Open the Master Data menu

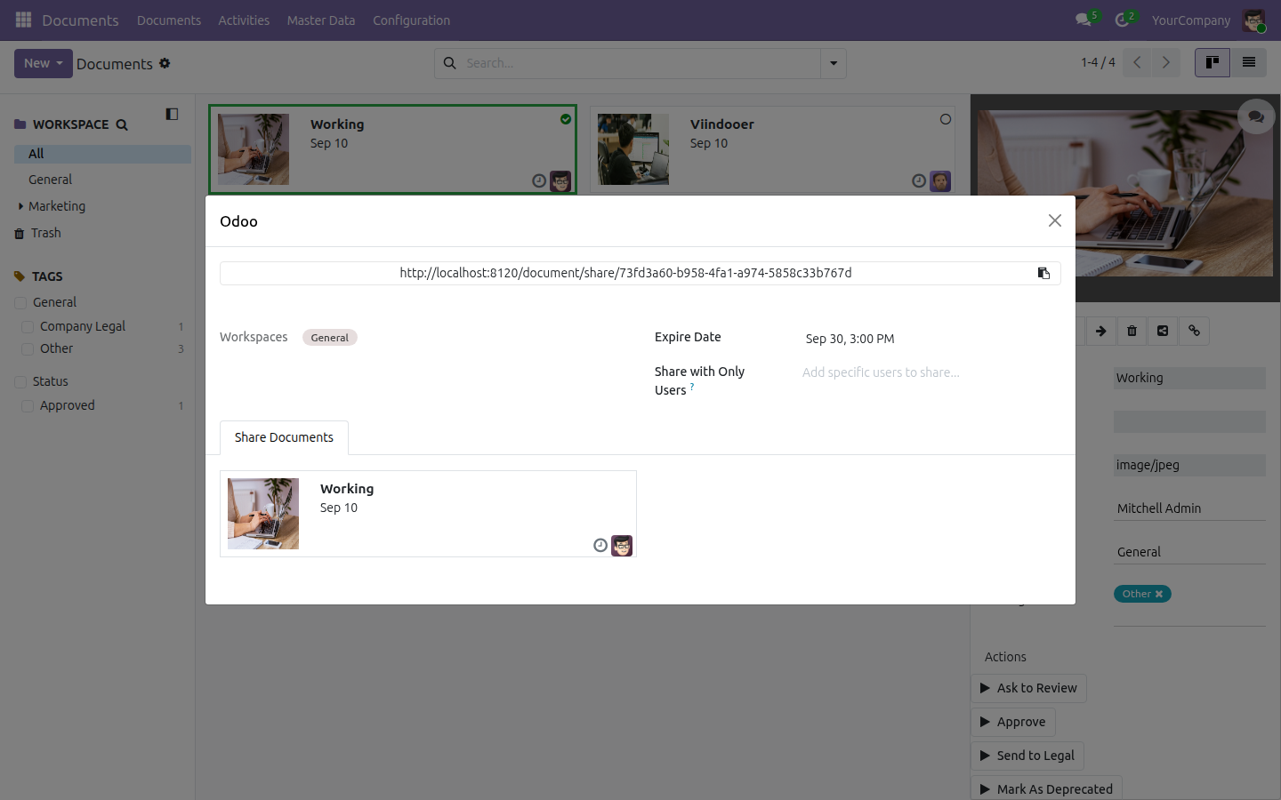pyautogui.click(x=321, y=20)
